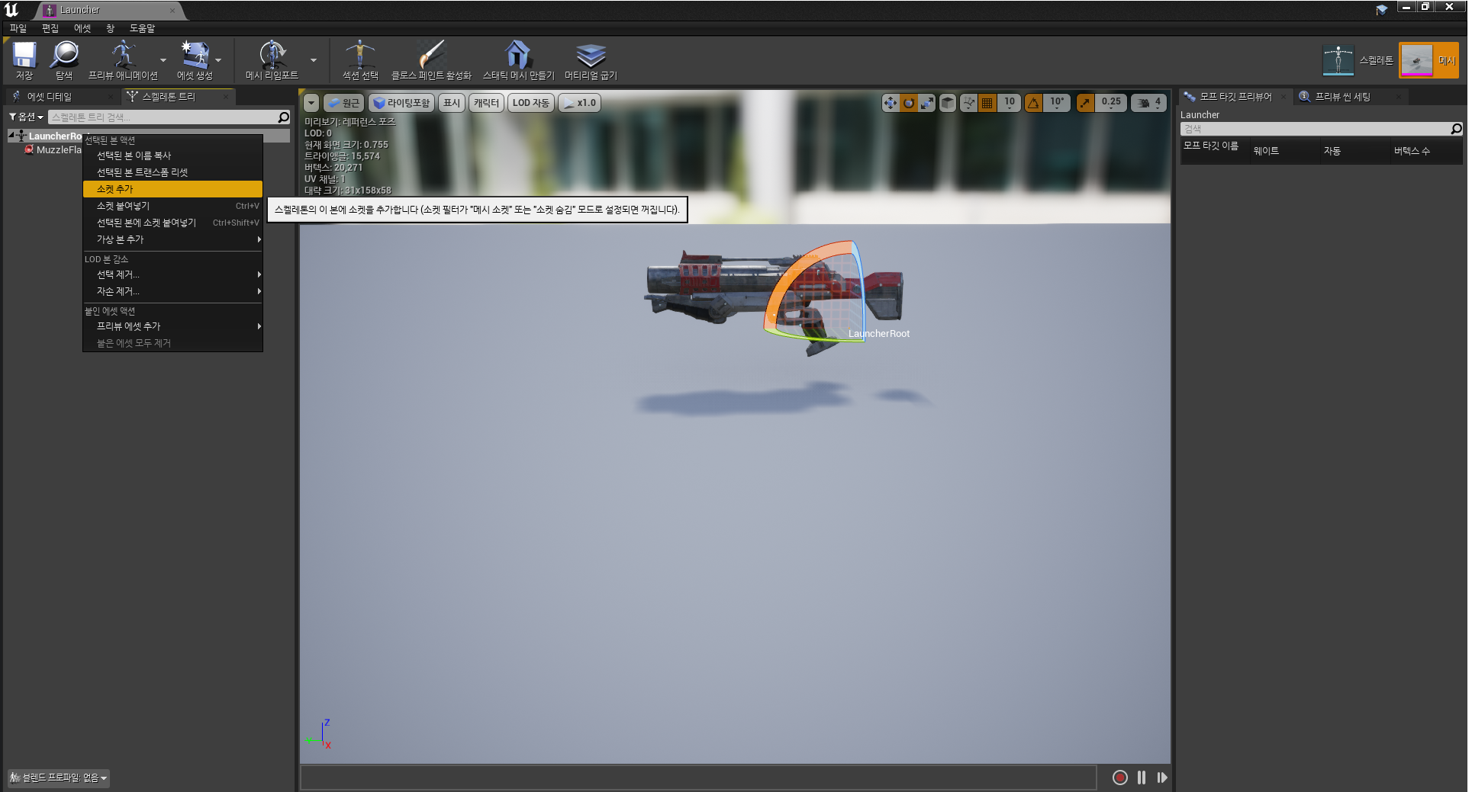Click the Preview Animation (프리뷰 애니메이션) icon
This screenshot has height=792, width=1472.
click(x=123, y=60)
